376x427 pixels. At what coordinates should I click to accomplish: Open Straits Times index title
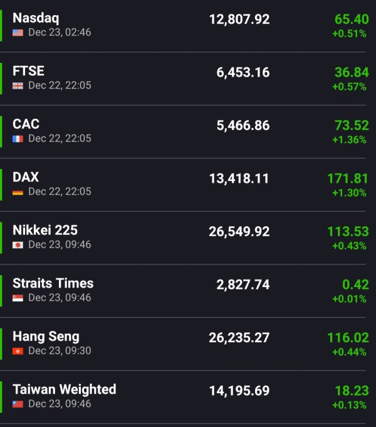click(53, 283)
